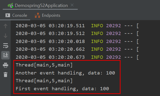The width and height of the screenshot is (160, 96).
Task: Click the Up the stack trace arrow
Action: [6, 26]
